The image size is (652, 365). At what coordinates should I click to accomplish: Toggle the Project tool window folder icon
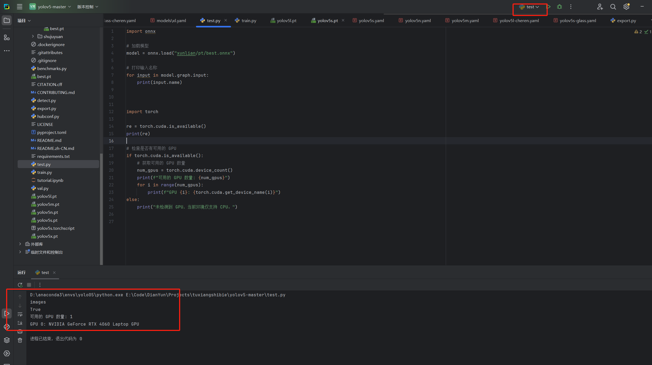(x=7, y=20)
